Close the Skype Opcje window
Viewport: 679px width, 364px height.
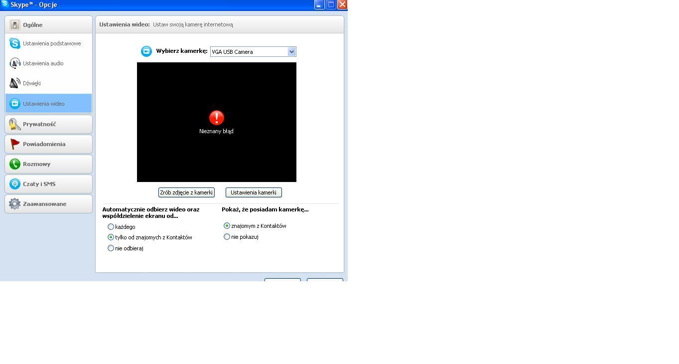click(342, 4)
